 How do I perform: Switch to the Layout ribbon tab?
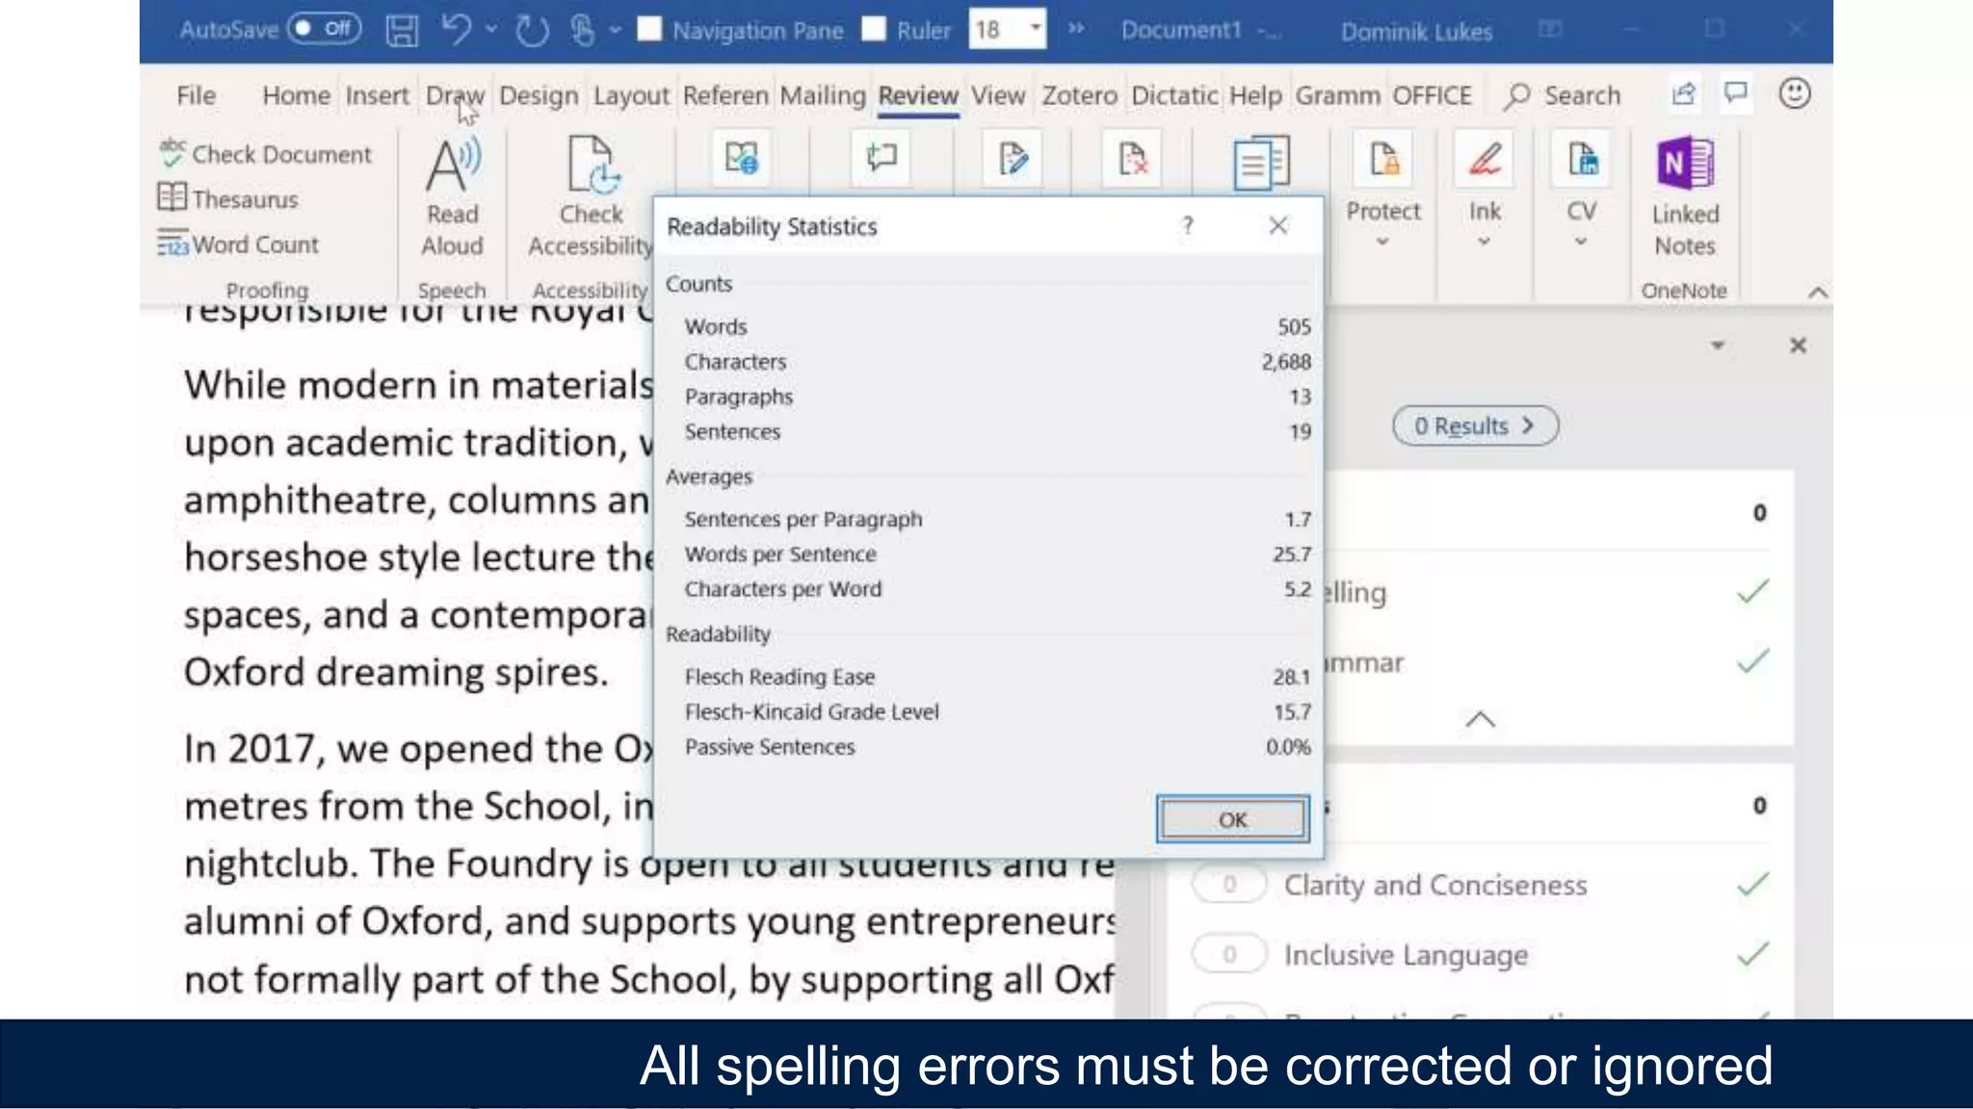630,95
